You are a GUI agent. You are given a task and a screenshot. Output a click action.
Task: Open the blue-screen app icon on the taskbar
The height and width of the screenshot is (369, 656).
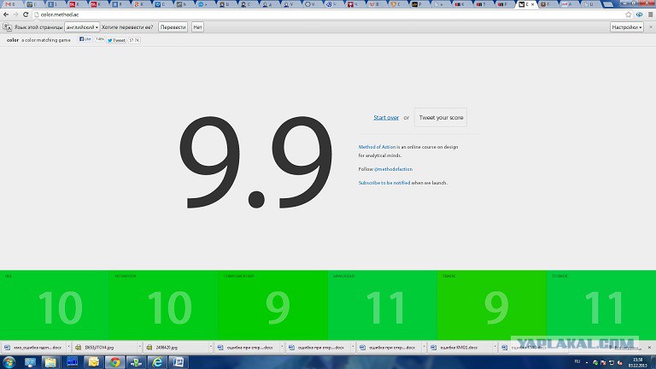coord(72,362)
